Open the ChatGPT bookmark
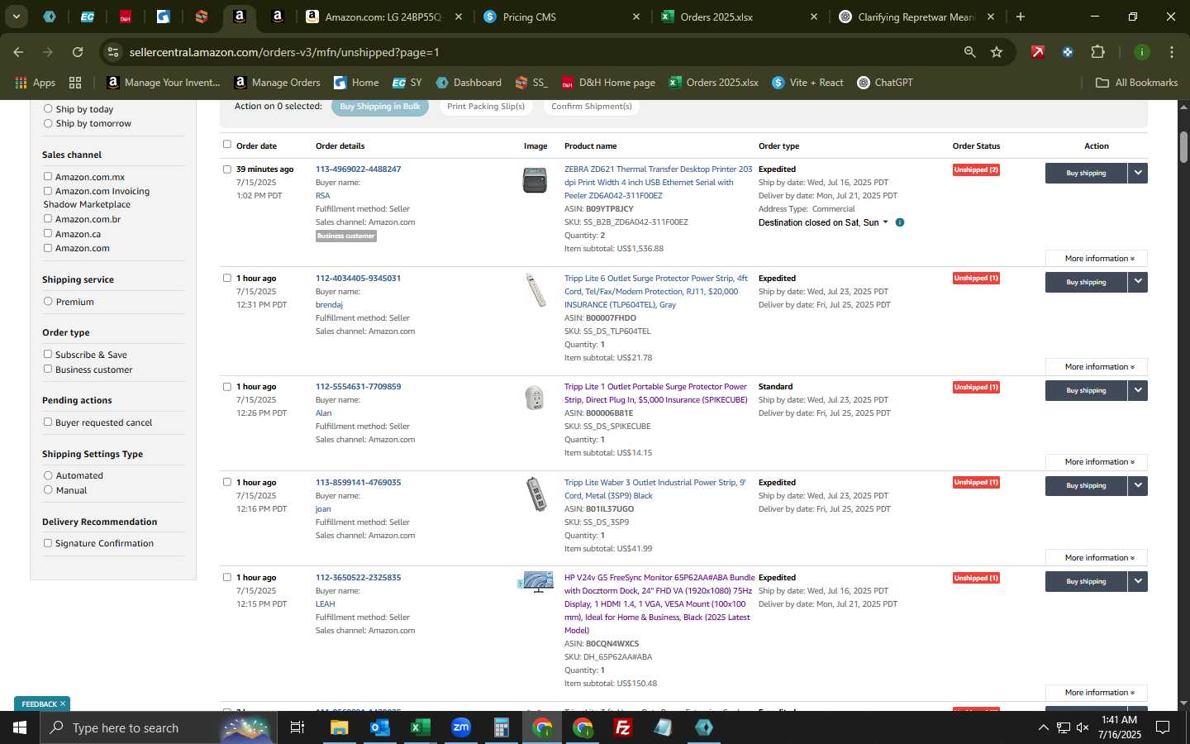The image size is (1190, 744). click(885, 83)
